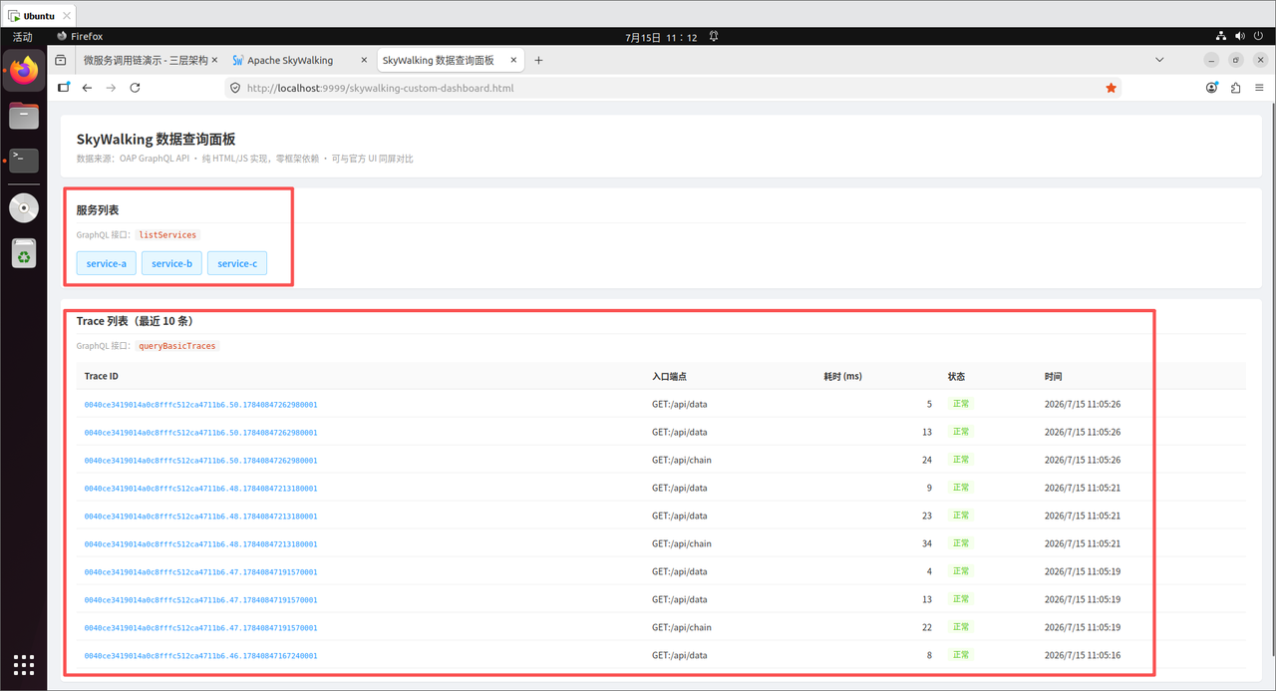Open the Firefox account icon
This screenshot has height=691, width=1276.
[x=1211, y=88]
